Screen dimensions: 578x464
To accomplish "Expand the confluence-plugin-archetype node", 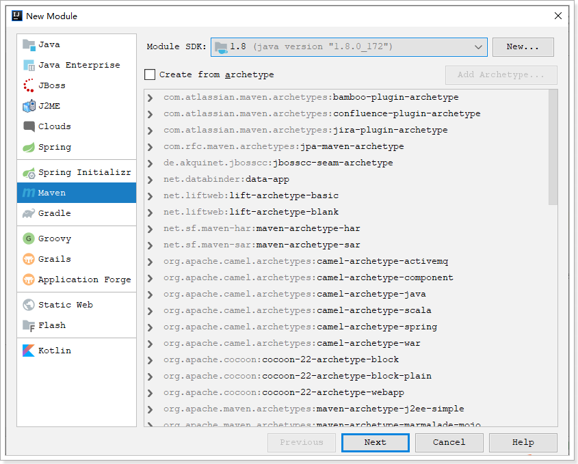I will click(x=150, y=114).
